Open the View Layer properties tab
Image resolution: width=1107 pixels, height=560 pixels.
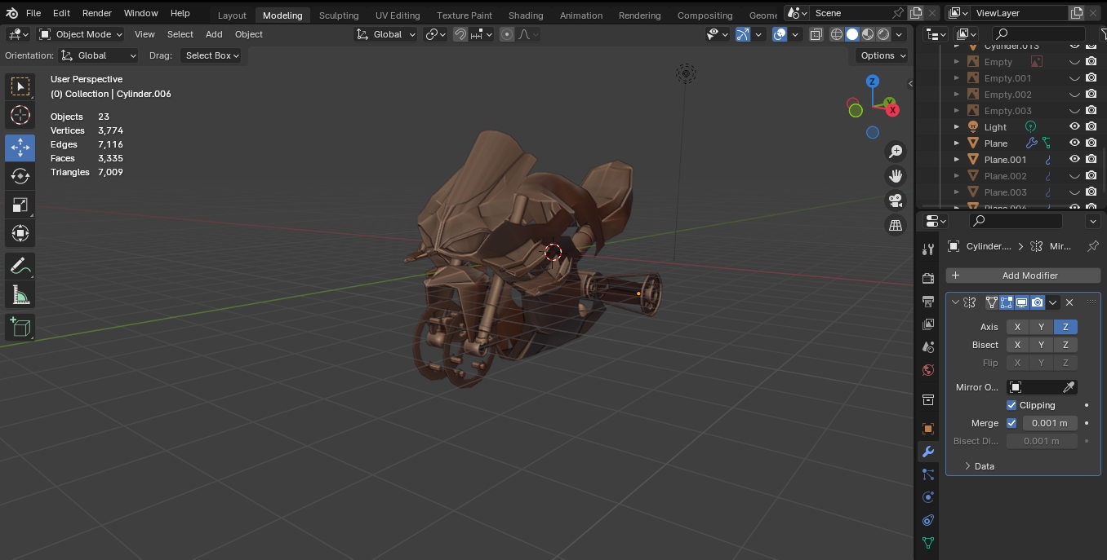[927, 324]
